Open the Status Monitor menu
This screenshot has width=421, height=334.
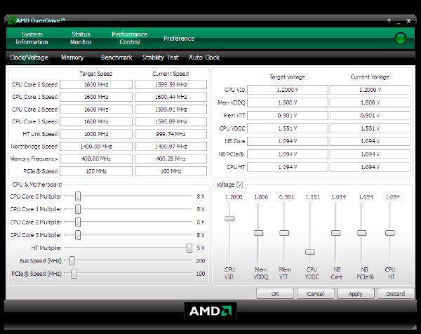81,38
